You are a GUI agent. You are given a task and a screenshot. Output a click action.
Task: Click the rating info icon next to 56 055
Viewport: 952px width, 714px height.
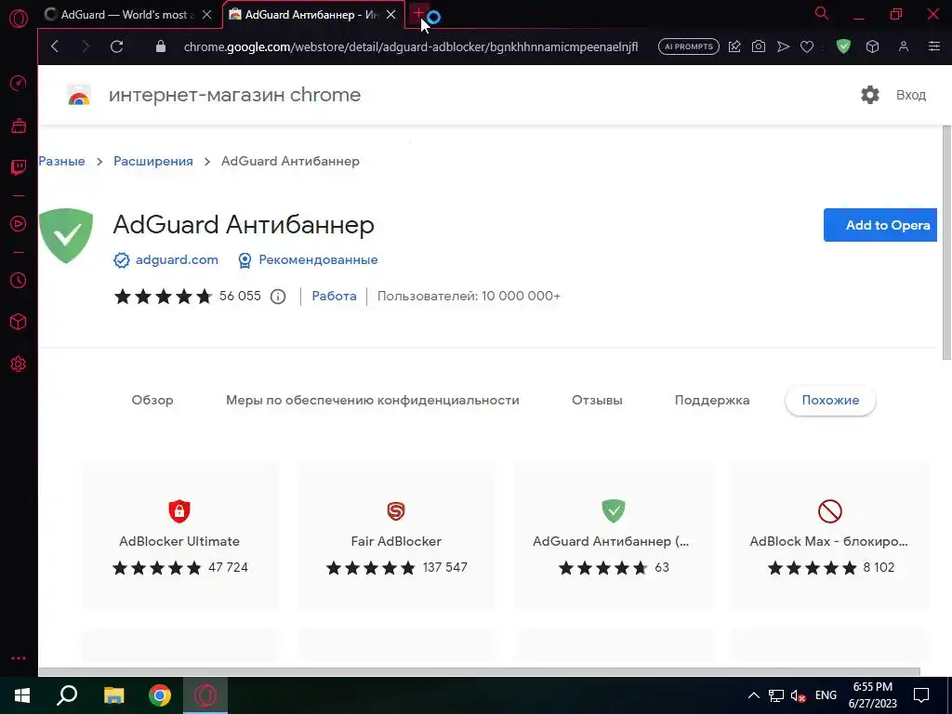pyautogui.click(x=277, y=297)
